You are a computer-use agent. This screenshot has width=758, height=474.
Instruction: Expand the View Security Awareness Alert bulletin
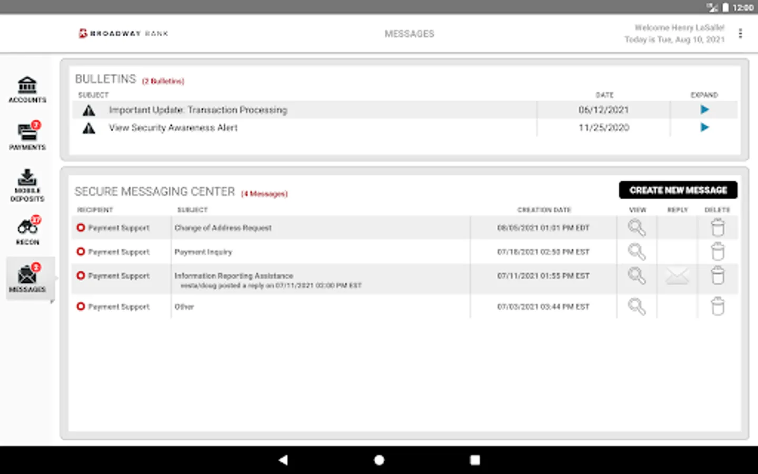click(x=704, y=127)
